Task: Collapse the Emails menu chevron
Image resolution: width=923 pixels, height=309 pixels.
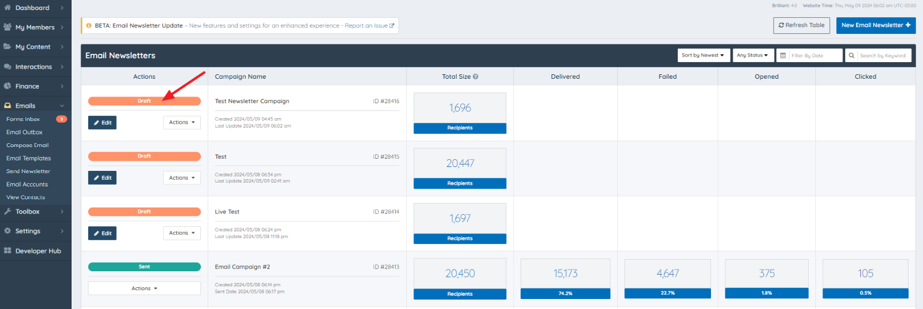Action: (62, 105)
